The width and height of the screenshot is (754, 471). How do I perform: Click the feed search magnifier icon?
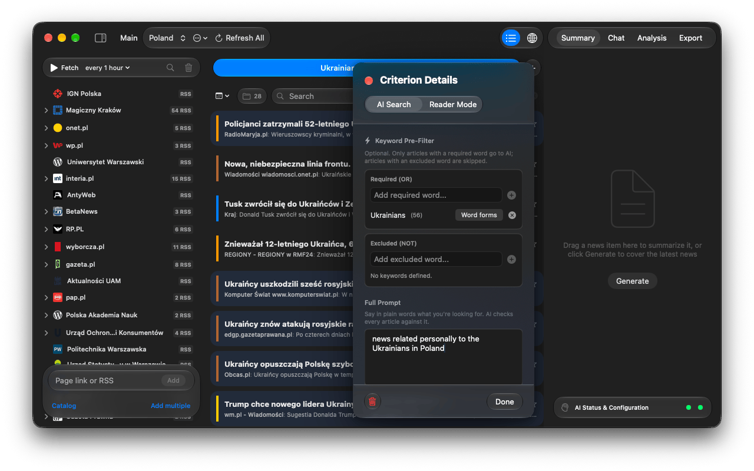point(170,68)
